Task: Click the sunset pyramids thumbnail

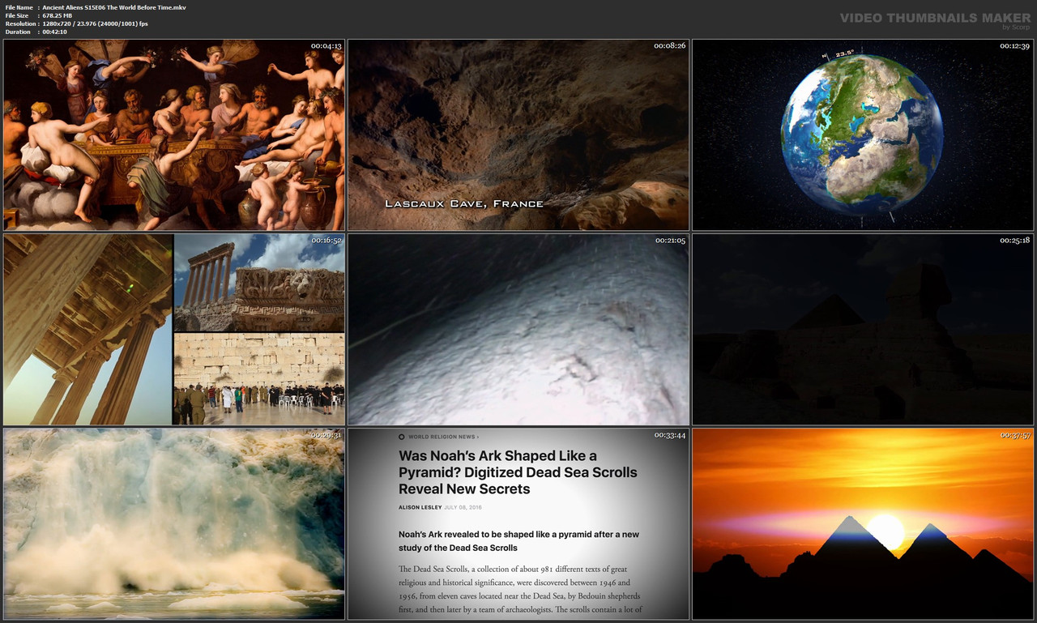Action: (x=862, y=524)
